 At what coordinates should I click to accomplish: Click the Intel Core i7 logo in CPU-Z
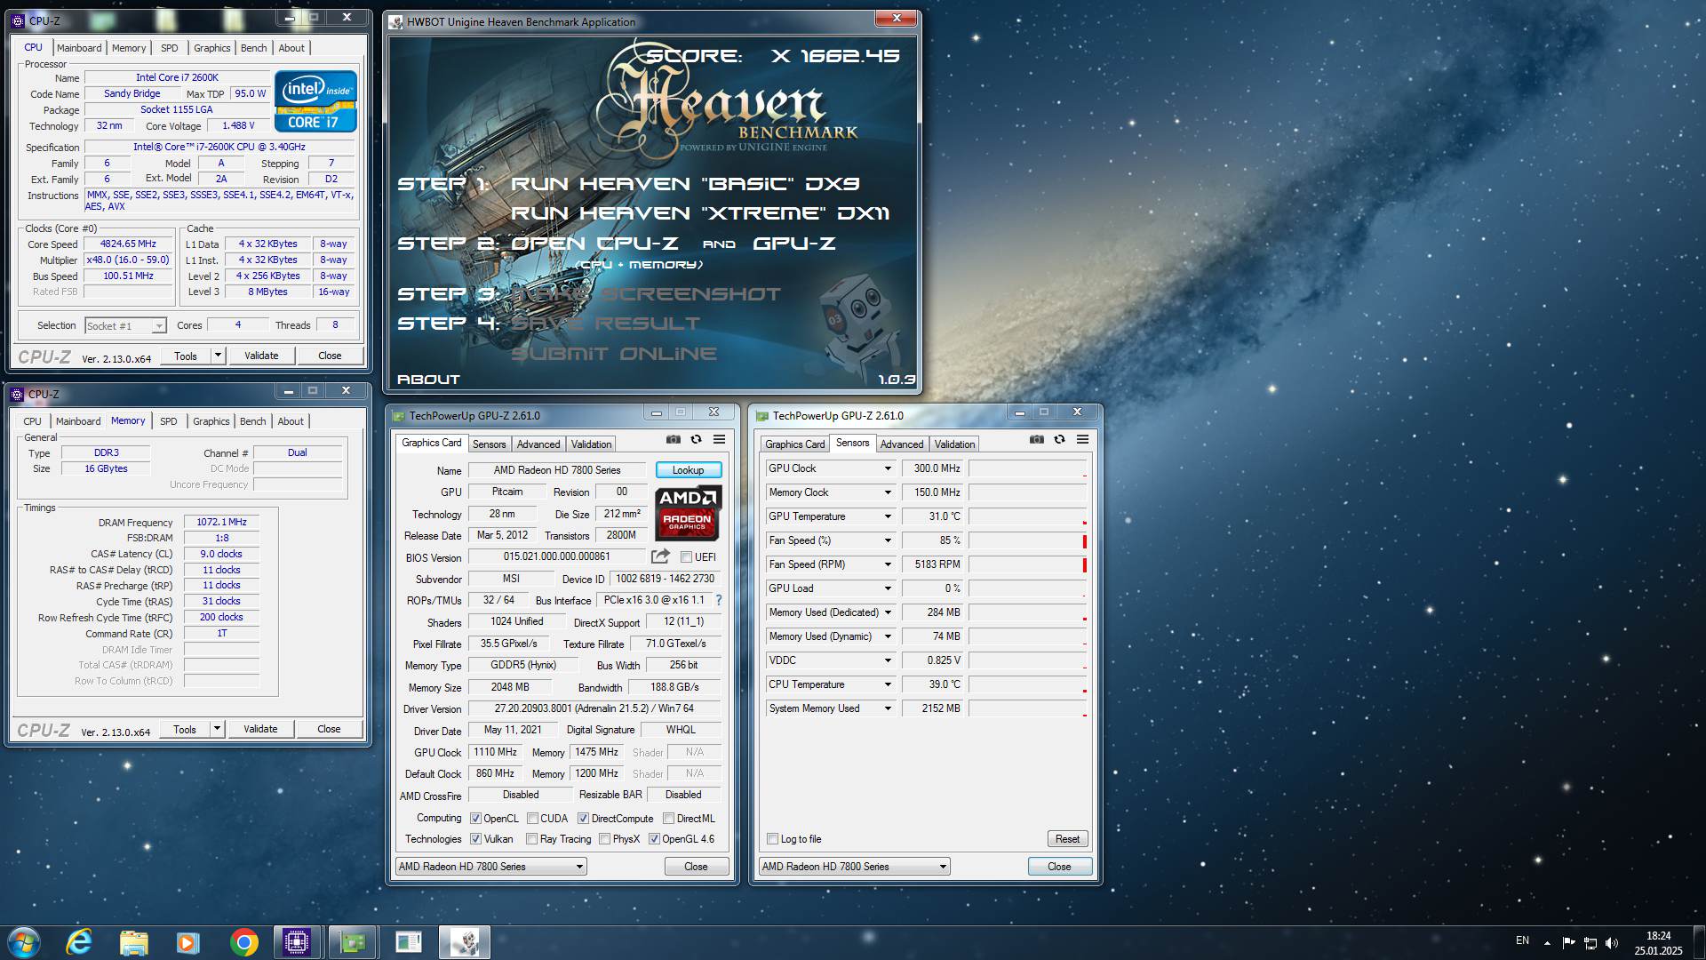click(316, 101)
